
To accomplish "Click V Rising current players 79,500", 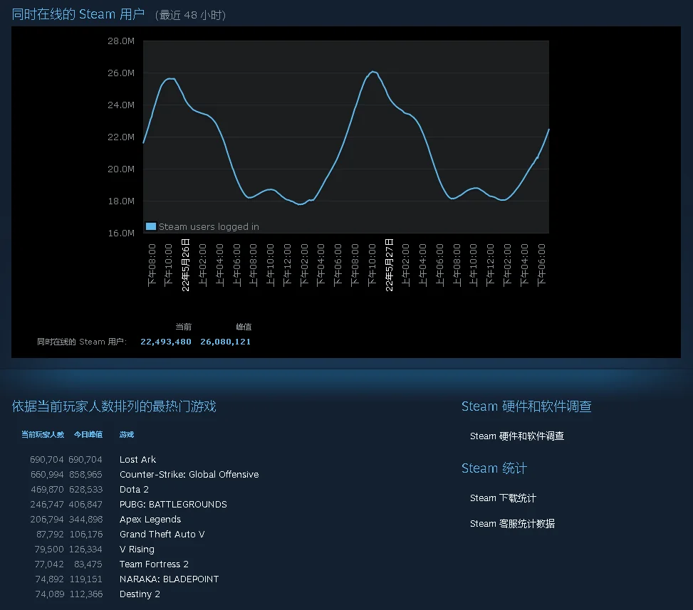I will (x=49, y=549).
